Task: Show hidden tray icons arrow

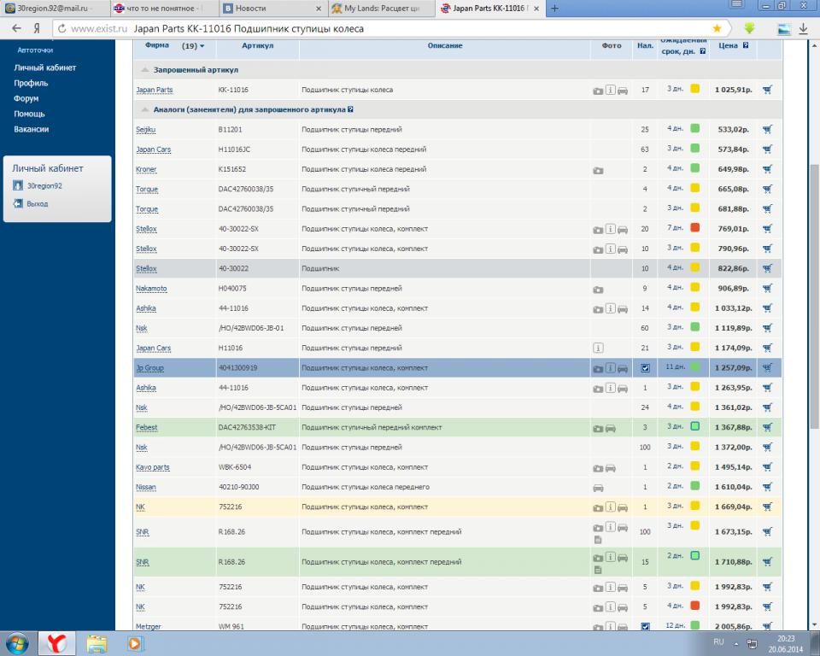Action: pos(736,643)
